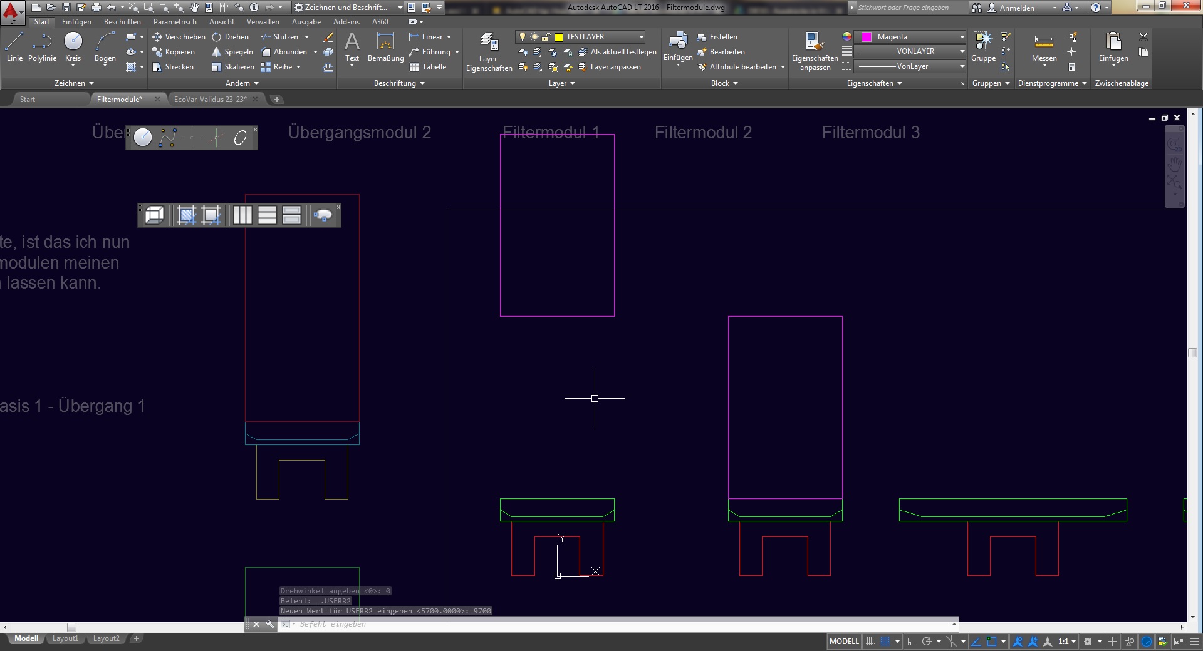
Task: Open the Gruppe tool
Action: tap(983, 47)
